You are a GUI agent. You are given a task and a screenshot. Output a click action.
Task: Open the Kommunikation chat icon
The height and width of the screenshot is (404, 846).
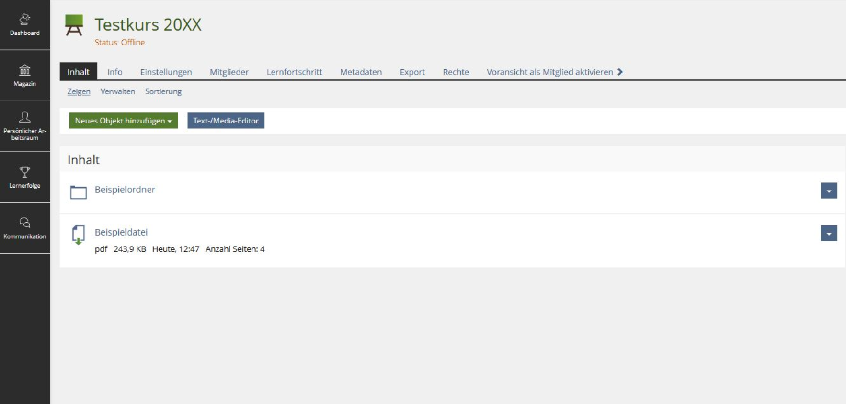pos(24,223)
